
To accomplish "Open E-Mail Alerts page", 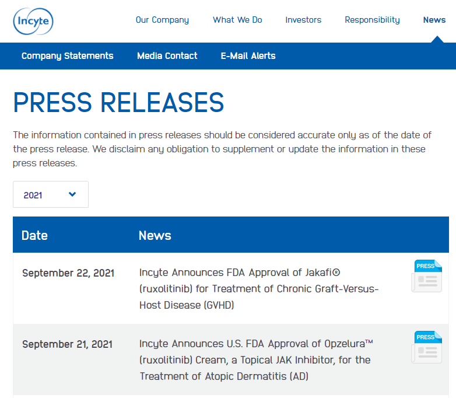I will click(248, 55).
